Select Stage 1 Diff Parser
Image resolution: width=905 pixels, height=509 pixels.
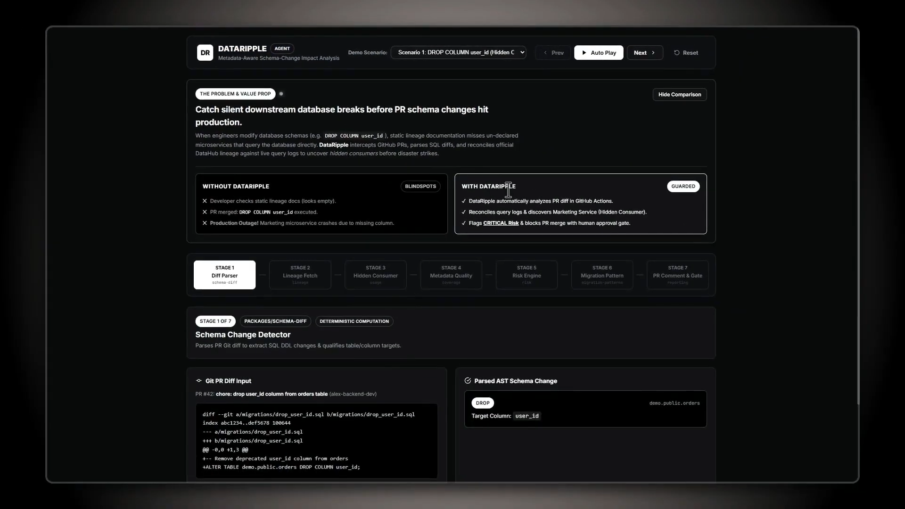[225, 275]
